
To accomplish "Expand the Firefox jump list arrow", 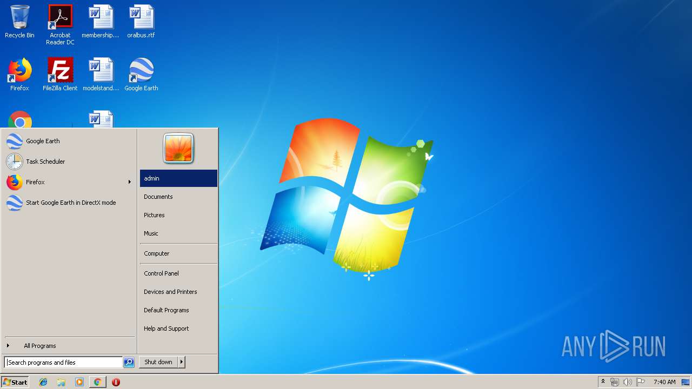I will click(130, 182).
